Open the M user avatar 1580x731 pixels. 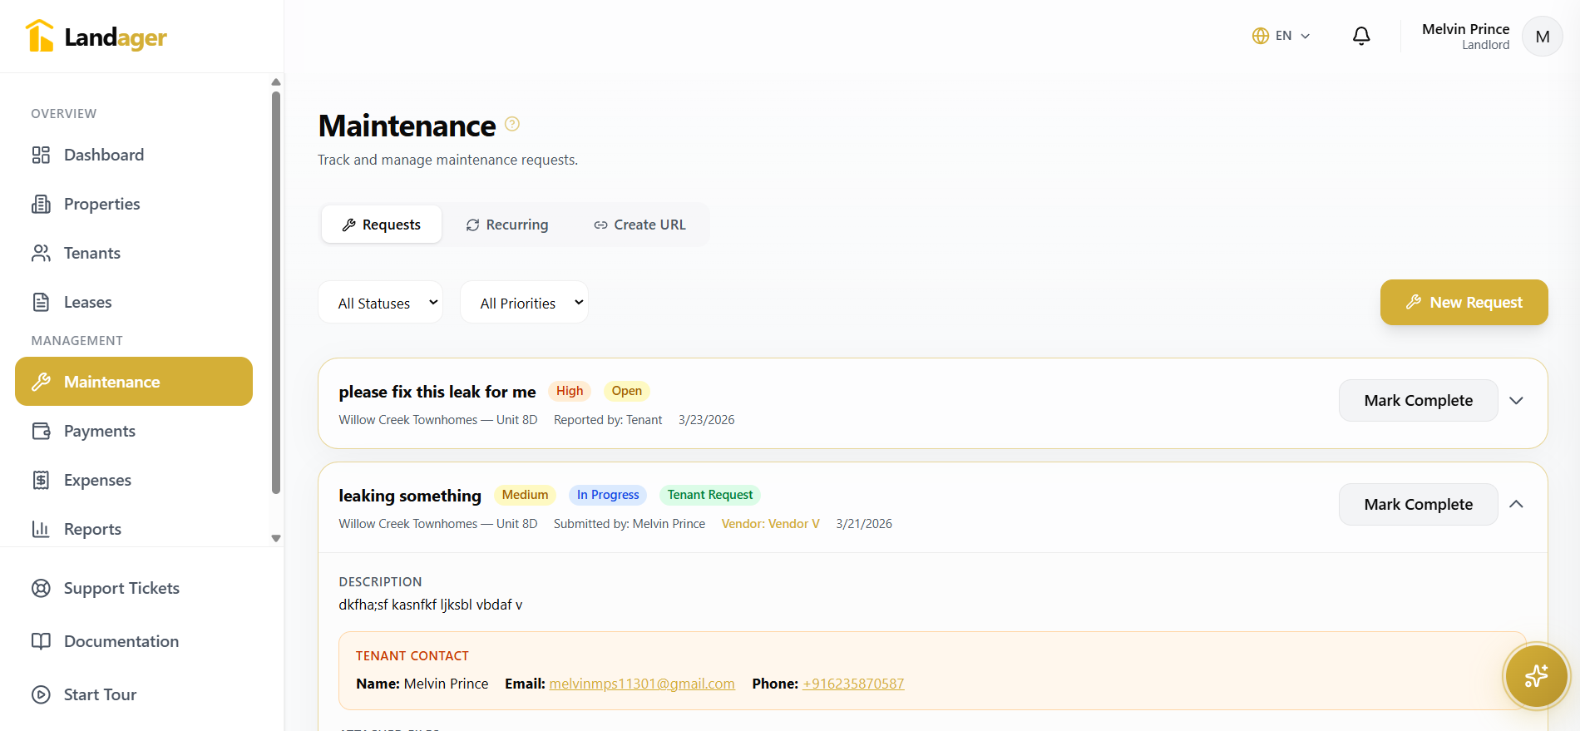(x=1543, y=37)
